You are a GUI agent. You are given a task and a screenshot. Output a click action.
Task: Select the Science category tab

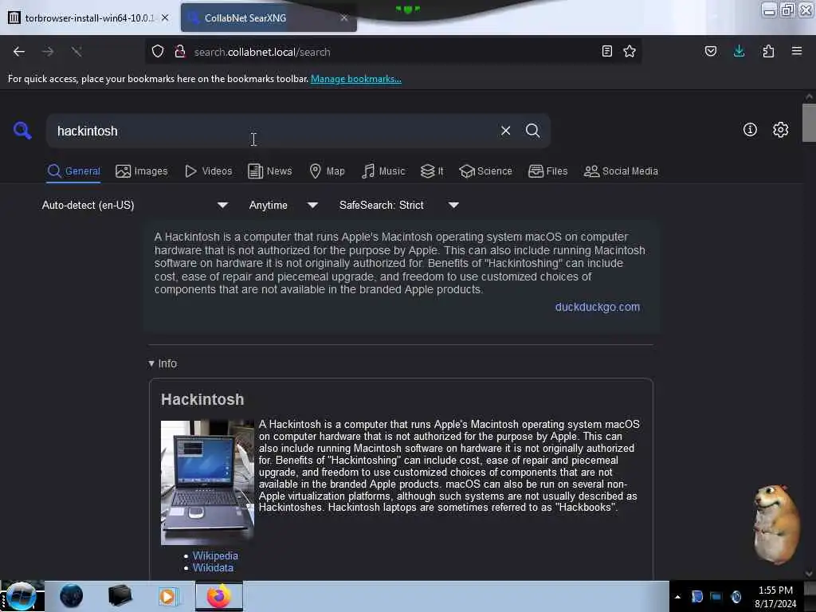coord(485,171)
